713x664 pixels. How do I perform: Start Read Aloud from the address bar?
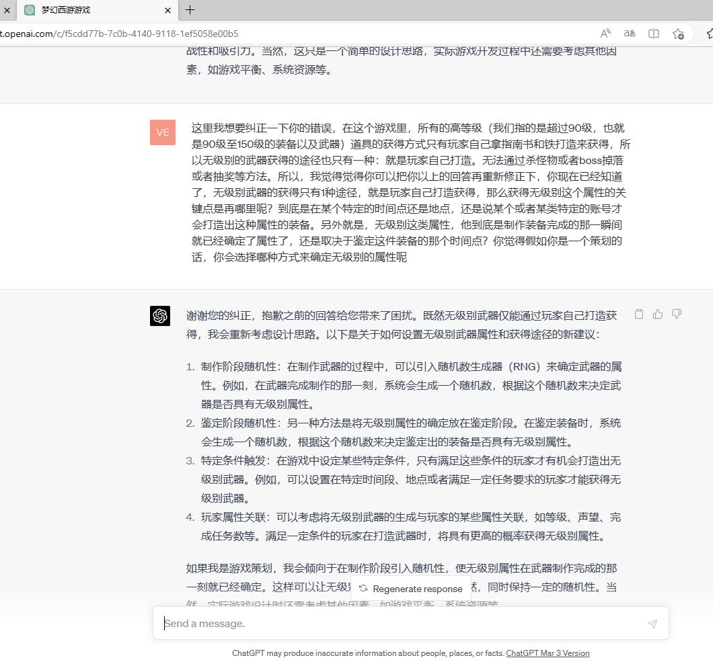(x=605, y=33)
